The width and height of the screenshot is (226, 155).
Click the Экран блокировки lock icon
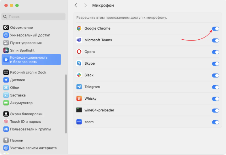coord(6,114)
